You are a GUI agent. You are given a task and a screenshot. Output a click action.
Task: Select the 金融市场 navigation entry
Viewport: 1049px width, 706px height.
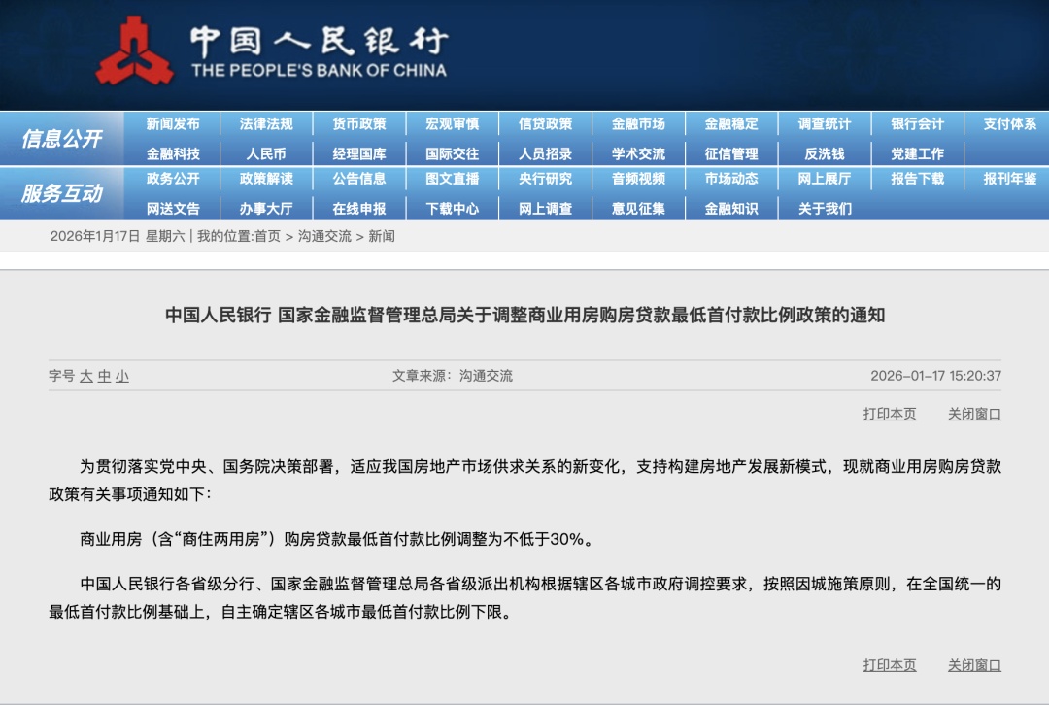tap(639, 124)
